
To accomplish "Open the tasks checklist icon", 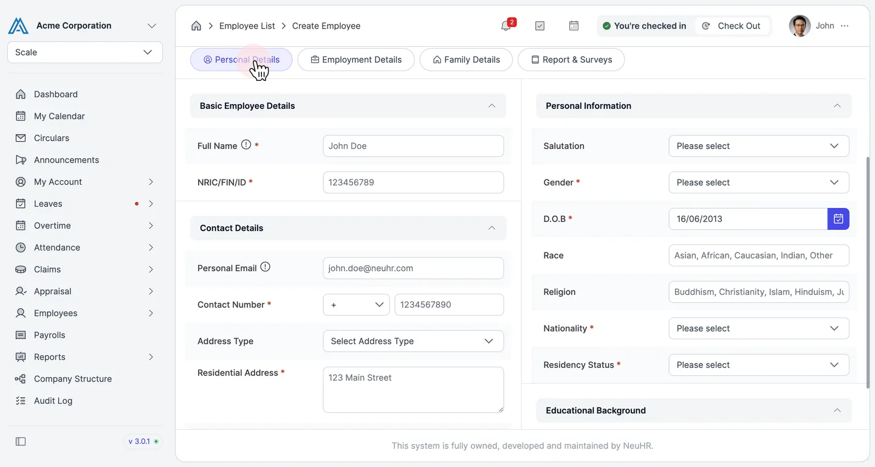I will [540, 26].
